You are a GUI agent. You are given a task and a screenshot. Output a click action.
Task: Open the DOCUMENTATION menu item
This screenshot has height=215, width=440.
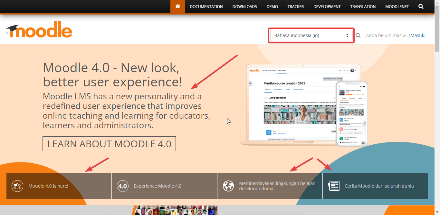(206, 6)
